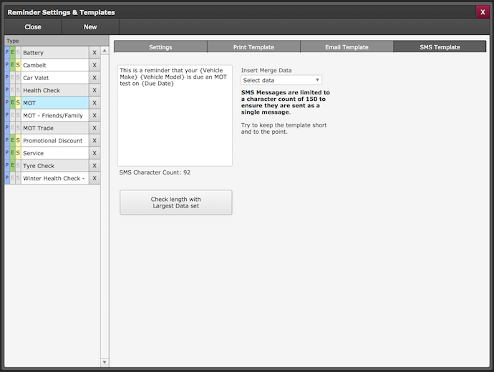Toggle the E (Email) indicator for Car Valet

12,78
